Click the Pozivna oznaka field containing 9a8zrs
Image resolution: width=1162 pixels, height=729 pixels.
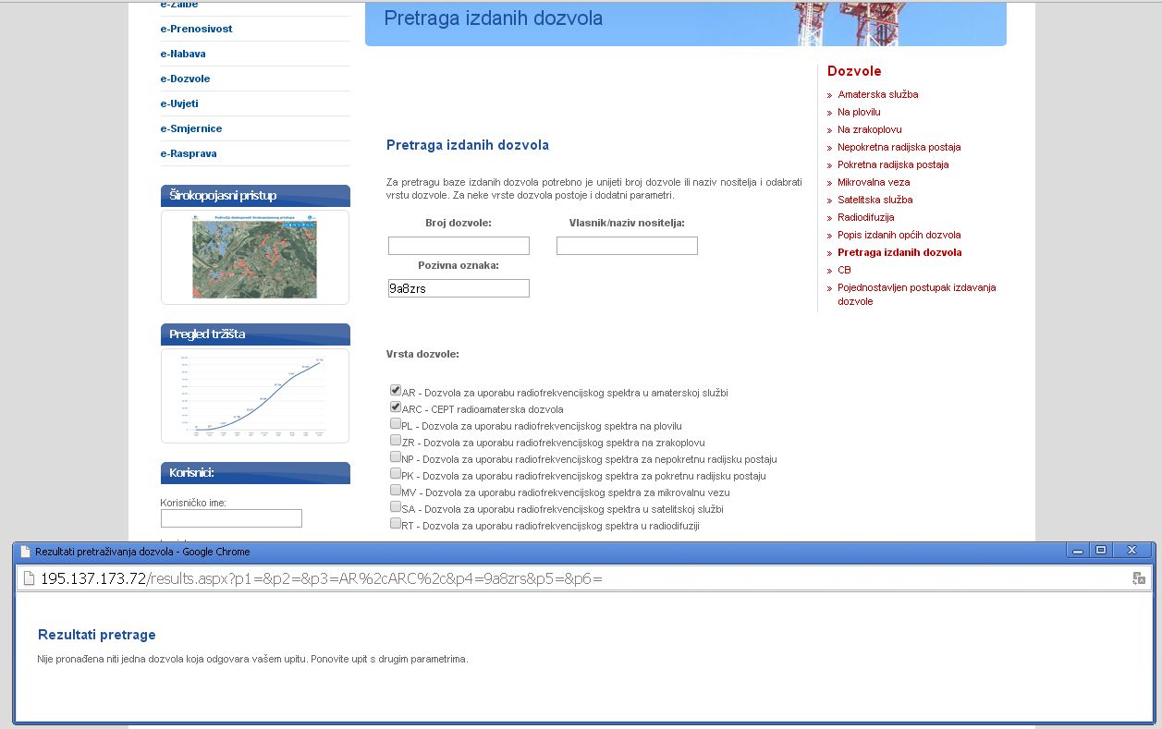[x=459, y=288]
